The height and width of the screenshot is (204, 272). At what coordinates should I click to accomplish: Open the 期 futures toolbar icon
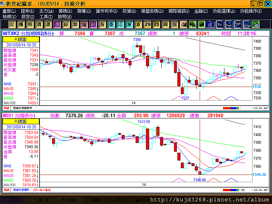coord(30,24)
